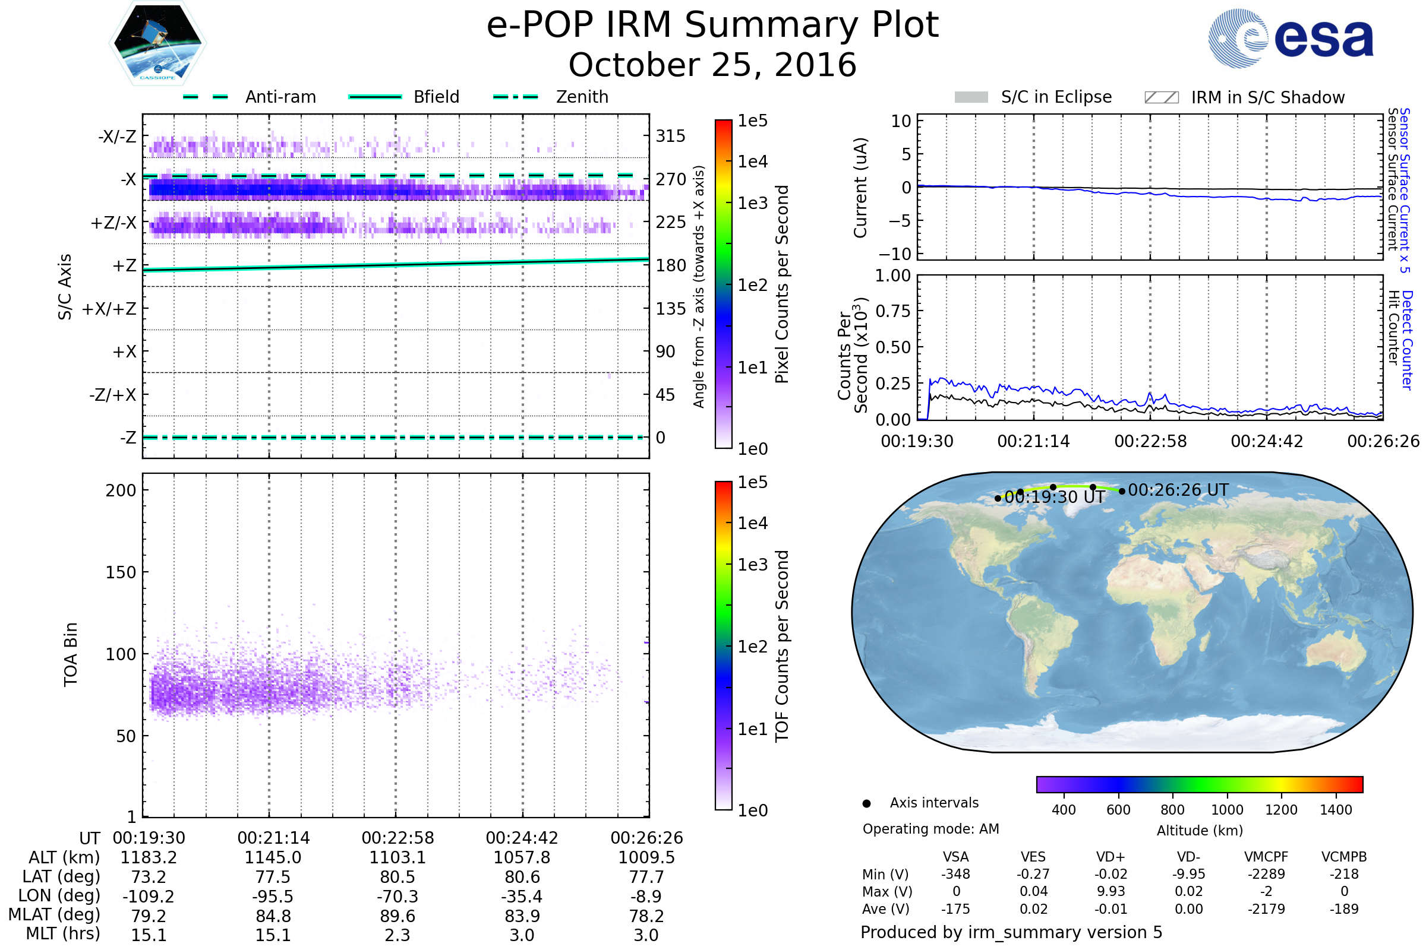The image size is (1426, 950).
Task: Click the TOF Counts per Second colorbar
Action: click(x=723, y=645)
